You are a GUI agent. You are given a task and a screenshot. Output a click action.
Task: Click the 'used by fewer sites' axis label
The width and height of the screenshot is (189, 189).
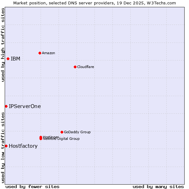pos(32,186)
